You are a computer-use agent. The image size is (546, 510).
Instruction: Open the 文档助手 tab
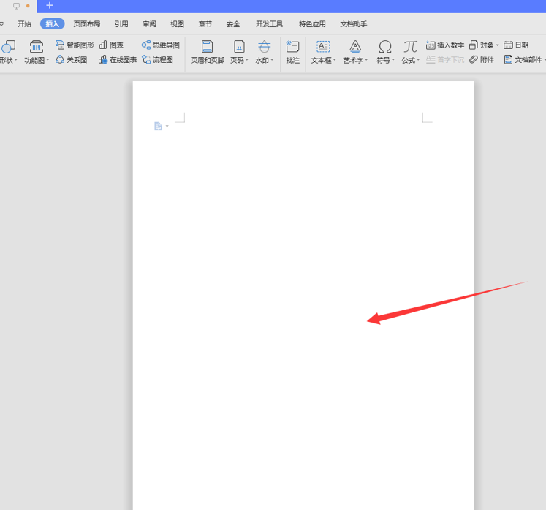click(x=354, y=23)
